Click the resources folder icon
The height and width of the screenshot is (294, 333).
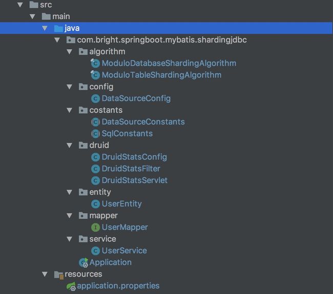(x=59, y=275)
